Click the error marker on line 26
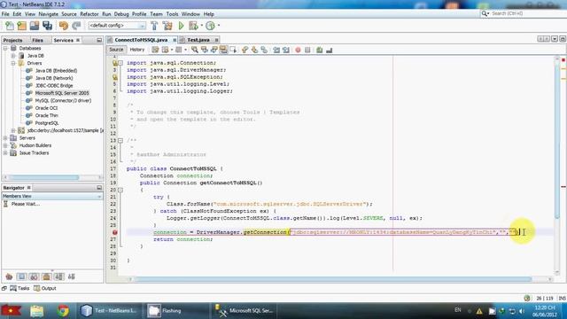This screenshot has height=319, width=567. click(115, 232)
